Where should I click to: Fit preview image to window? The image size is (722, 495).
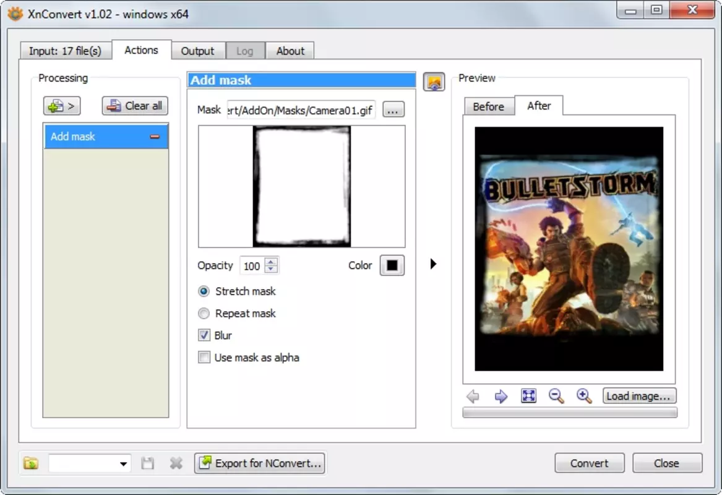point(528,395)
